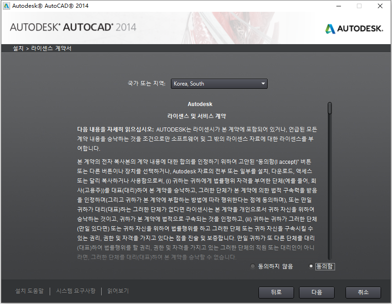Click the 다음 (Next) button

click(x=316, y=292)
